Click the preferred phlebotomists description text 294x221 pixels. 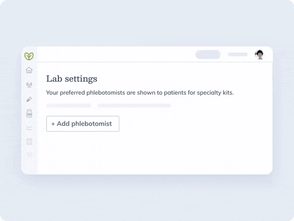pyautogui.click(x=140, y=93)
